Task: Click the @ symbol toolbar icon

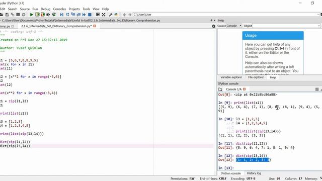Action: 24,15
